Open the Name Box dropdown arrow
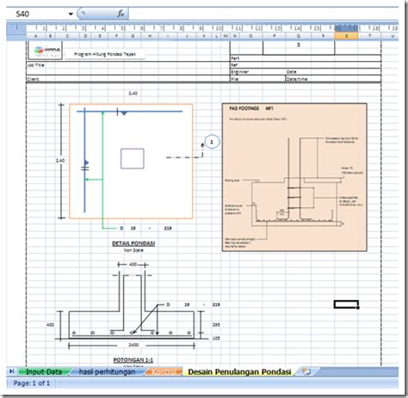The height and width of the screenshot is (398, 408). 71,14
